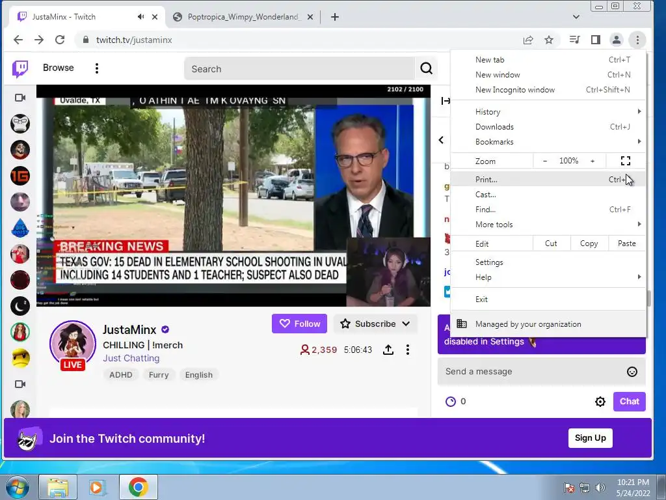Collapse the chat panel arrow icon

[x=446, y=101]
